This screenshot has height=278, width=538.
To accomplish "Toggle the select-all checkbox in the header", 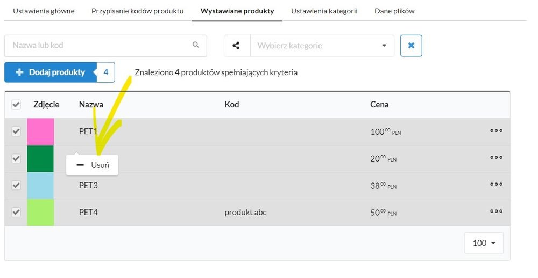I will point(16,105).
